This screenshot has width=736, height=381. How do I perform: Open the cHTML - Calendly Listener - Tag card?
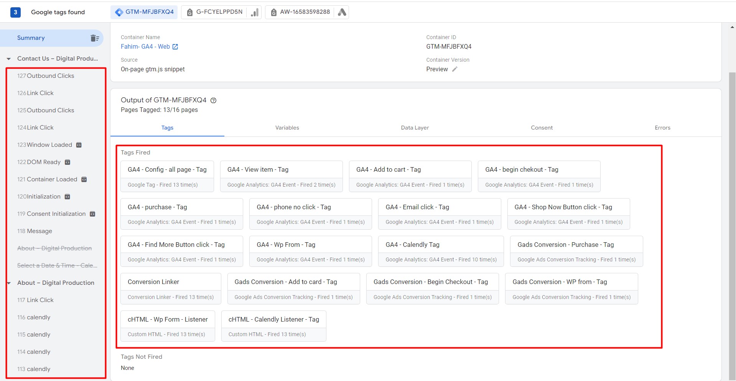(x=274, y=326)
